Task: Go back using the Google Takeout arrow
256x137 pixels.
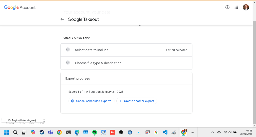Action: click(x=62, y=19)
